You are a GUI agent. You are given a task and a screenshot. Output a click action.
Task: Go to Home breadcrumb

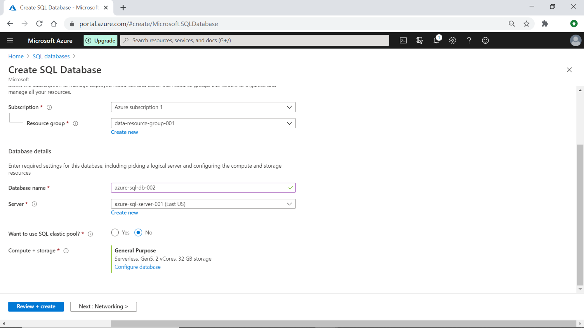pos(16,56)
